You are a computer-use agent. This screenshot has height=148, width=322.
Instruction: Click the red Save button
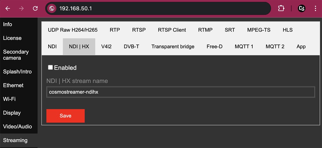coord(65,116)
